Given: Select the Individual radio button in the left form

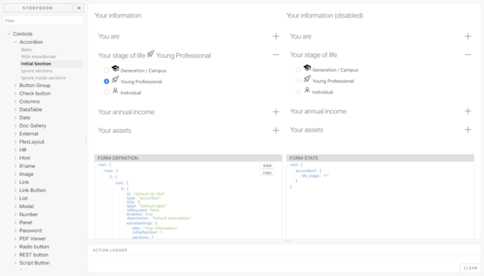Looking at the screenshot, I should [x=107, y=93].
